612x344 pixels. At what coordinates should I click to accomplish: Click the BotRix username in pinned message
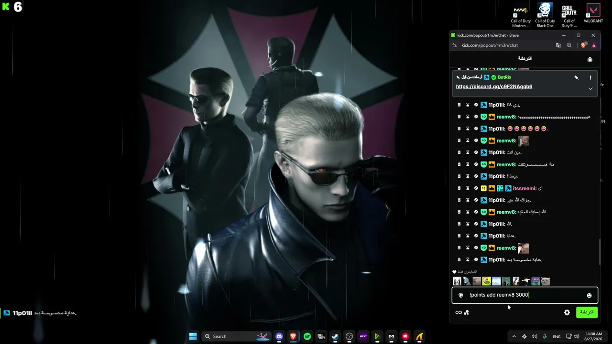504,77
